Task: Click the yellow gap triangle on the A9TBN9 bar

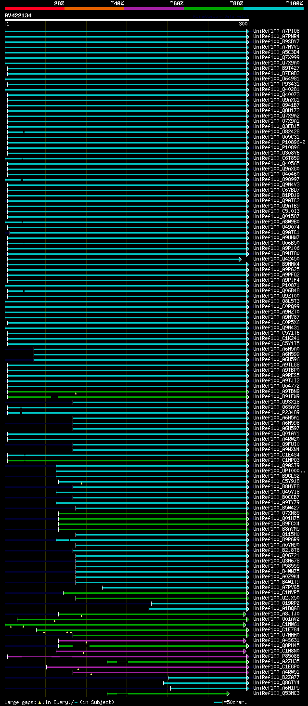Action: pos(76,393)
